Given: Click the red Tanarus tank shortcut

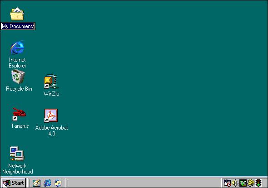Looking at the screenshot, I should (x=19, y=114).
